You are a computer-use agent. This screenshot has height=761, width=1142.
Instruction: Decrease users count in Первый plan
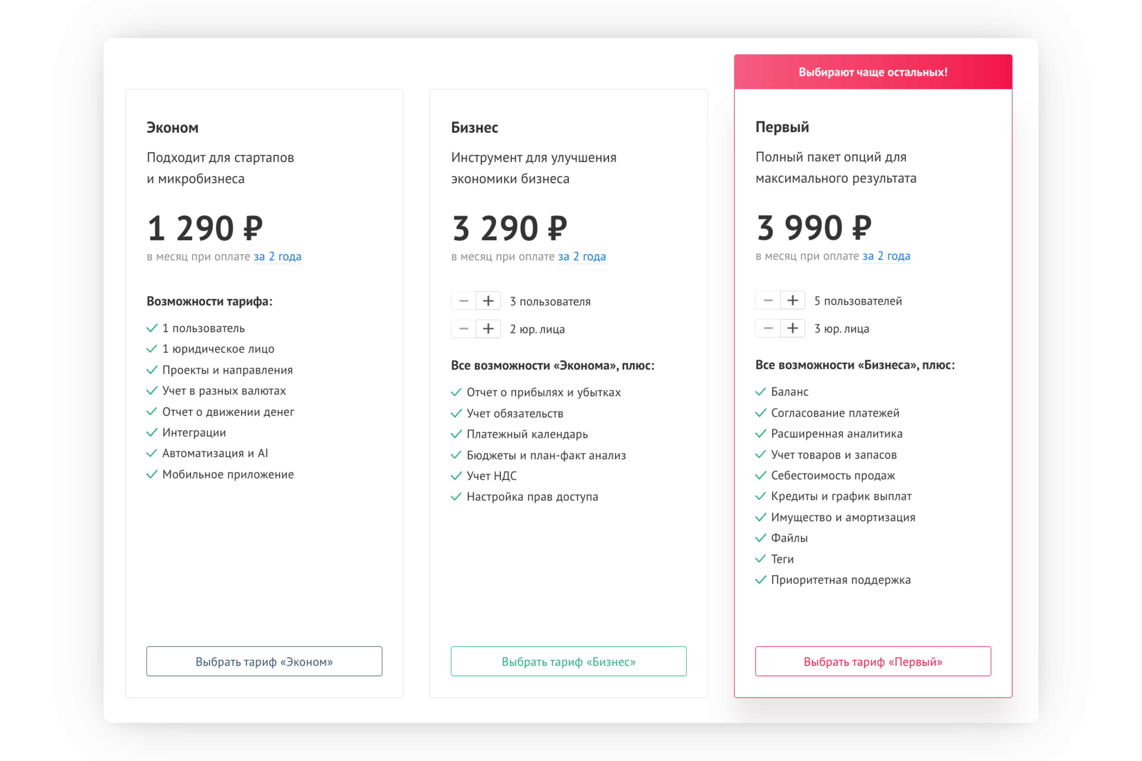coord(768,300)
